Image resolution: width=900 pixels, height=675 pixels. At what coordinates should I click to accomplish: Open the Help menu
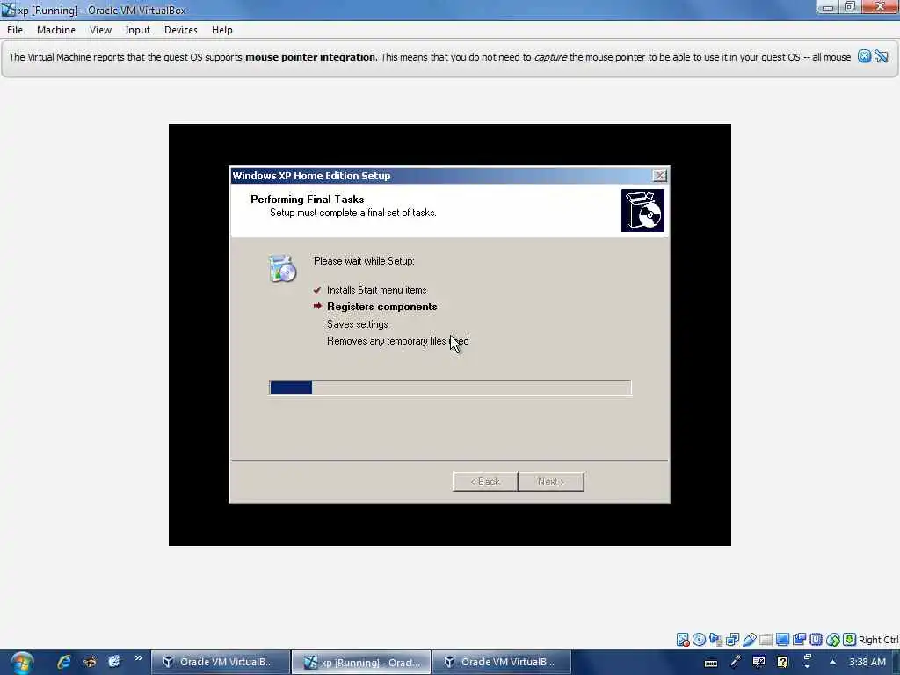coord(222,30)
